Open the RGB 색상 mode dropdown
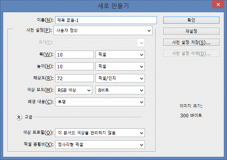 [x=74, y=90]
